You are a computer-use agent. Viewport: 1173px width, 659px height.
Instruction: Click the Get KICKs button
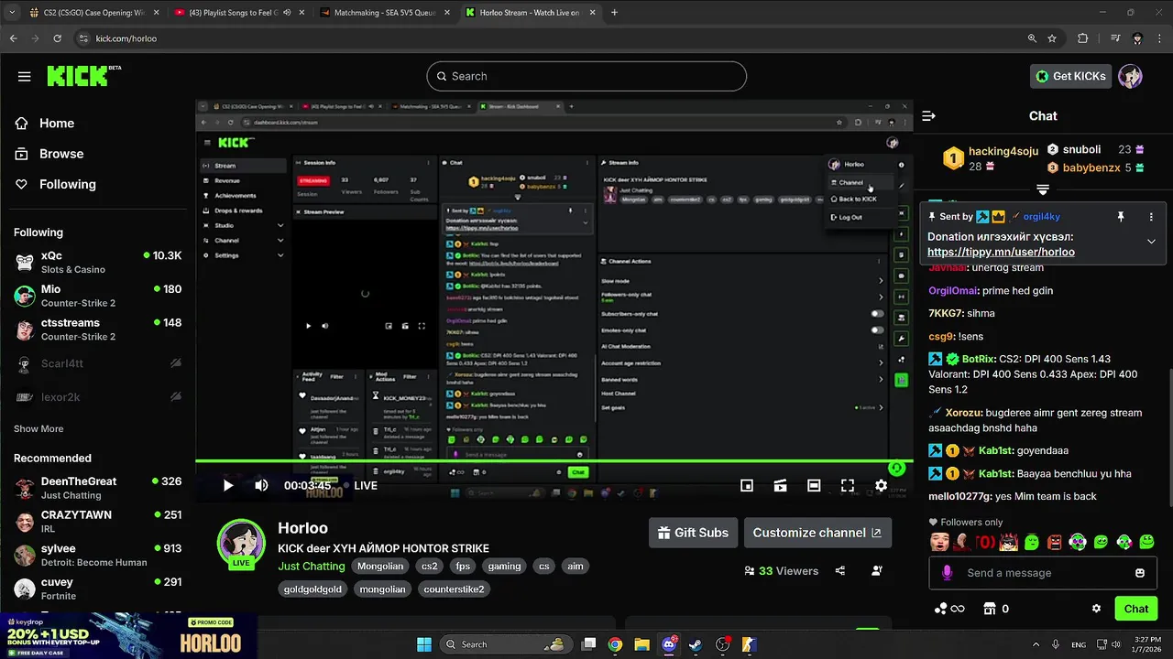pyautogui.click(x=1070, y=76)
